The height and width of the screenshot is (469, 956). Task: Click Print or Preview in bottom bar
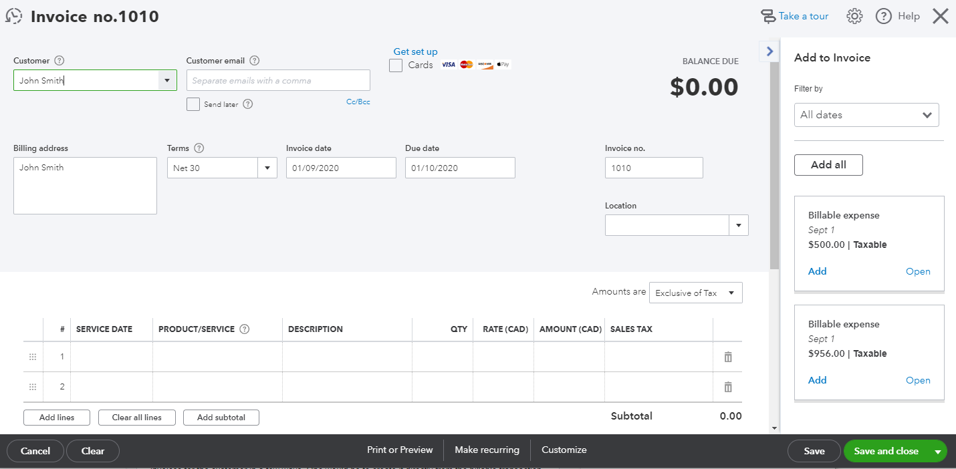(400, 450)
